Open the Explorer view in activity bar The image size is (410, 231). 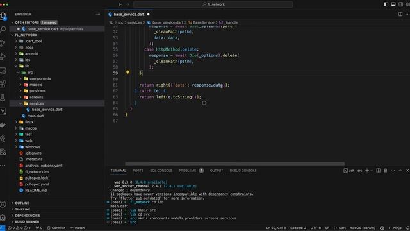pyautogui.click(x=3, y=16)
